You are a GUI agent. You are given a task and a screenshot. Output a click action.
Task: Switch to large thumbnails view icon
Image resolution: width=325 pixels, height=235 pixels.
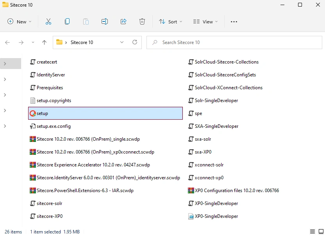321,231
